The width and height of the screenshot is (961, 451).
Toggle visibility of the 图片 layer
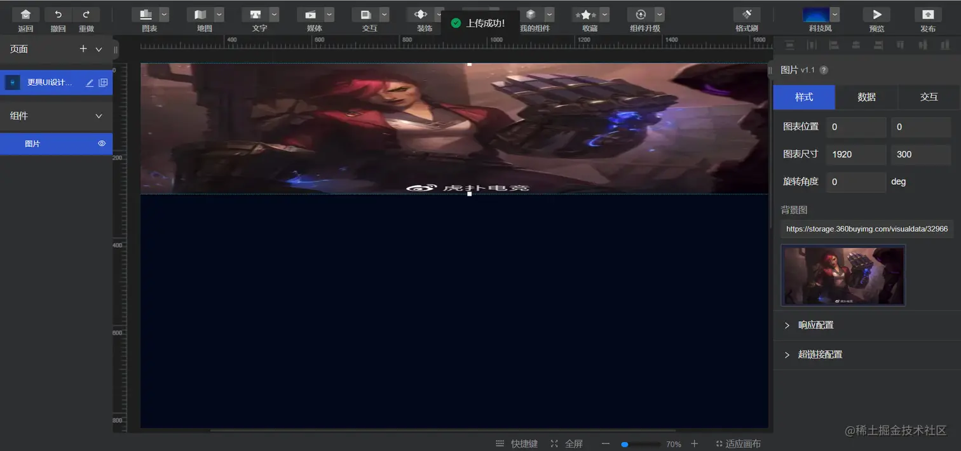point(102,144)
